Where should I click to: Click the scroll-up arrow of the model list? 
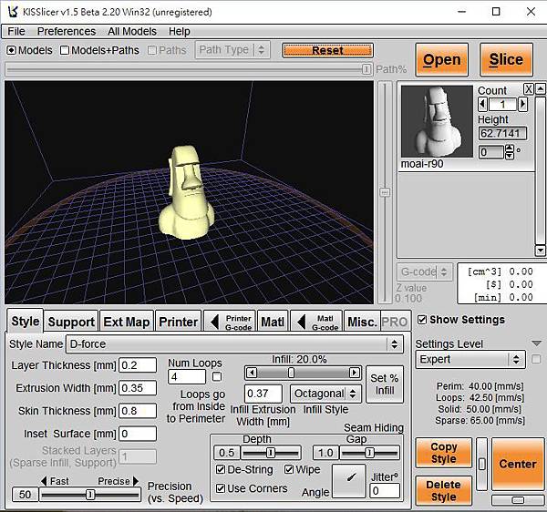[x=541, y=89]
